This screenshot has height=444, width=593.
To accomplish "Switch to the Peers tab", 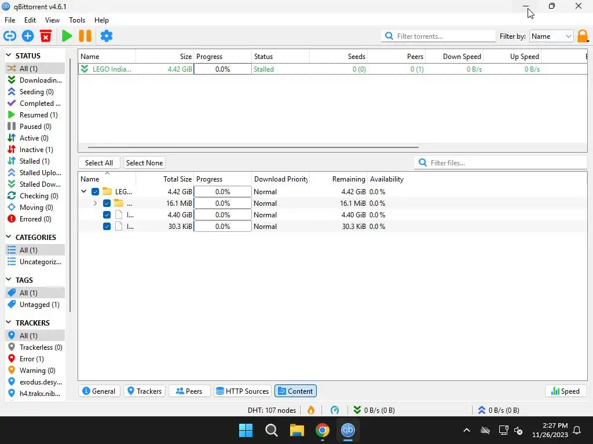I will [x=189, y=391].
